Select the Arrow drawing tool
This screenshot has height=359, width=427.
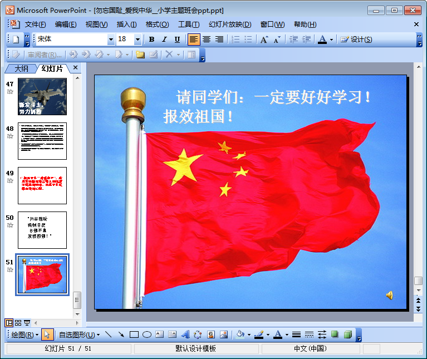point(121,335)
